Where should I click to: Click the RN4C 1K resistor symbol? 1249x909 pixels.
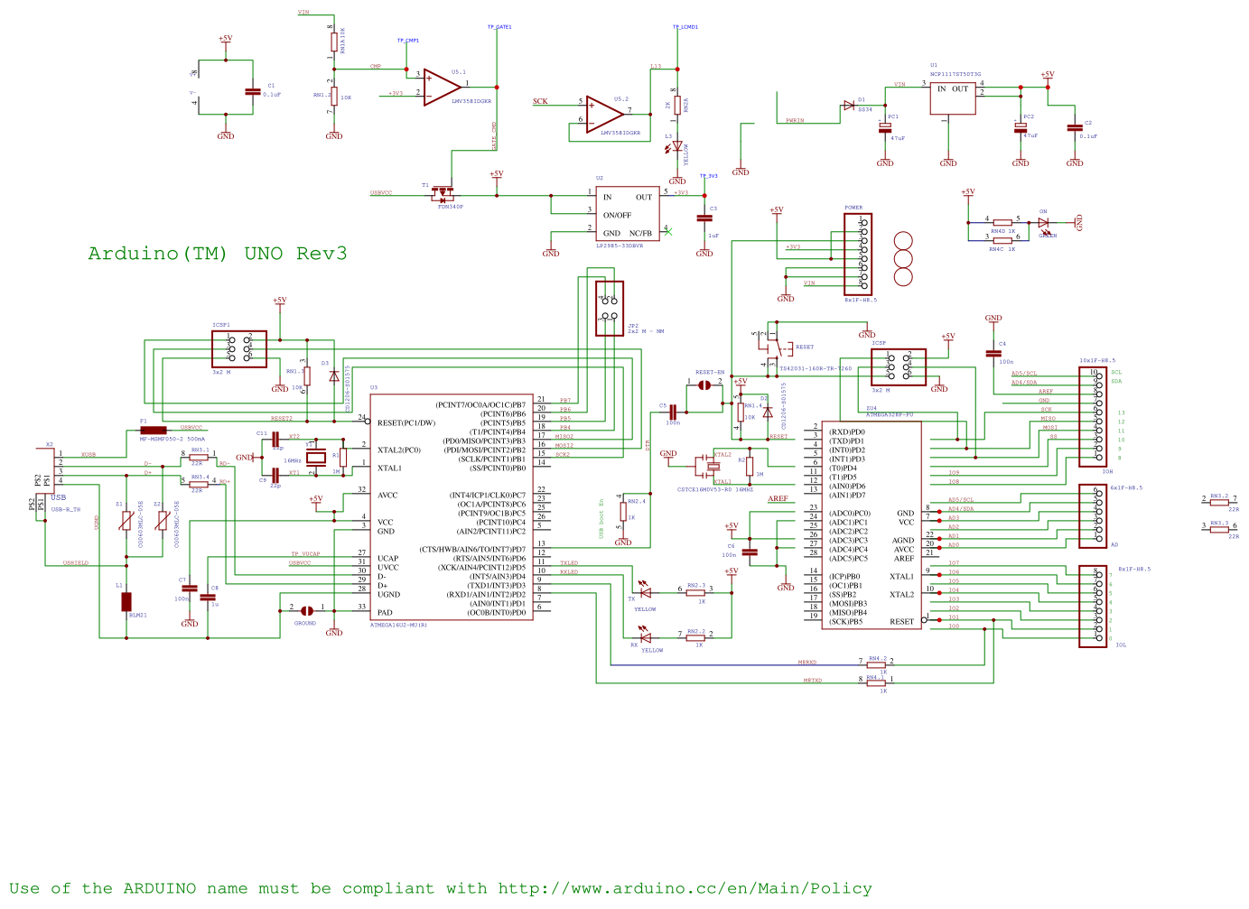point(1002,240)
